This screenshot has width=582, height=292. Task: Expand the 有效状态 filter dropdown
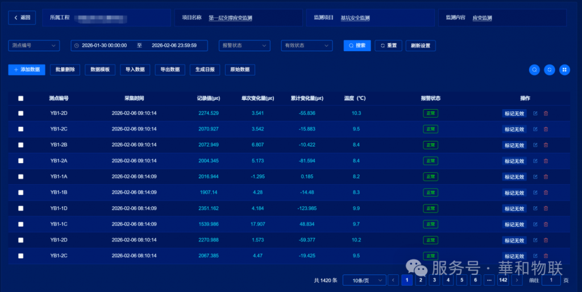[306, 45]
